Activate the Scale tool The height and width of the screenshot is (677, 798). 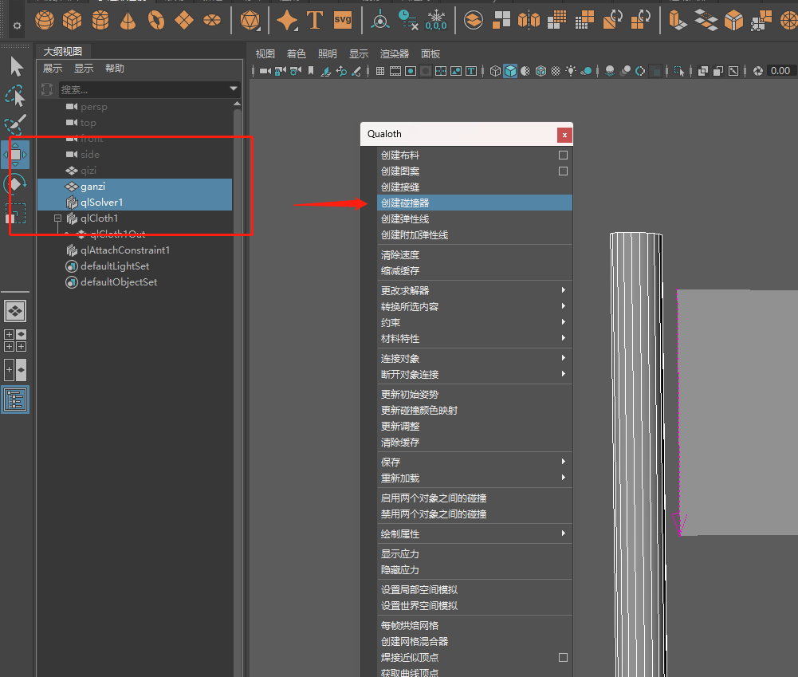tap(15, 213)
